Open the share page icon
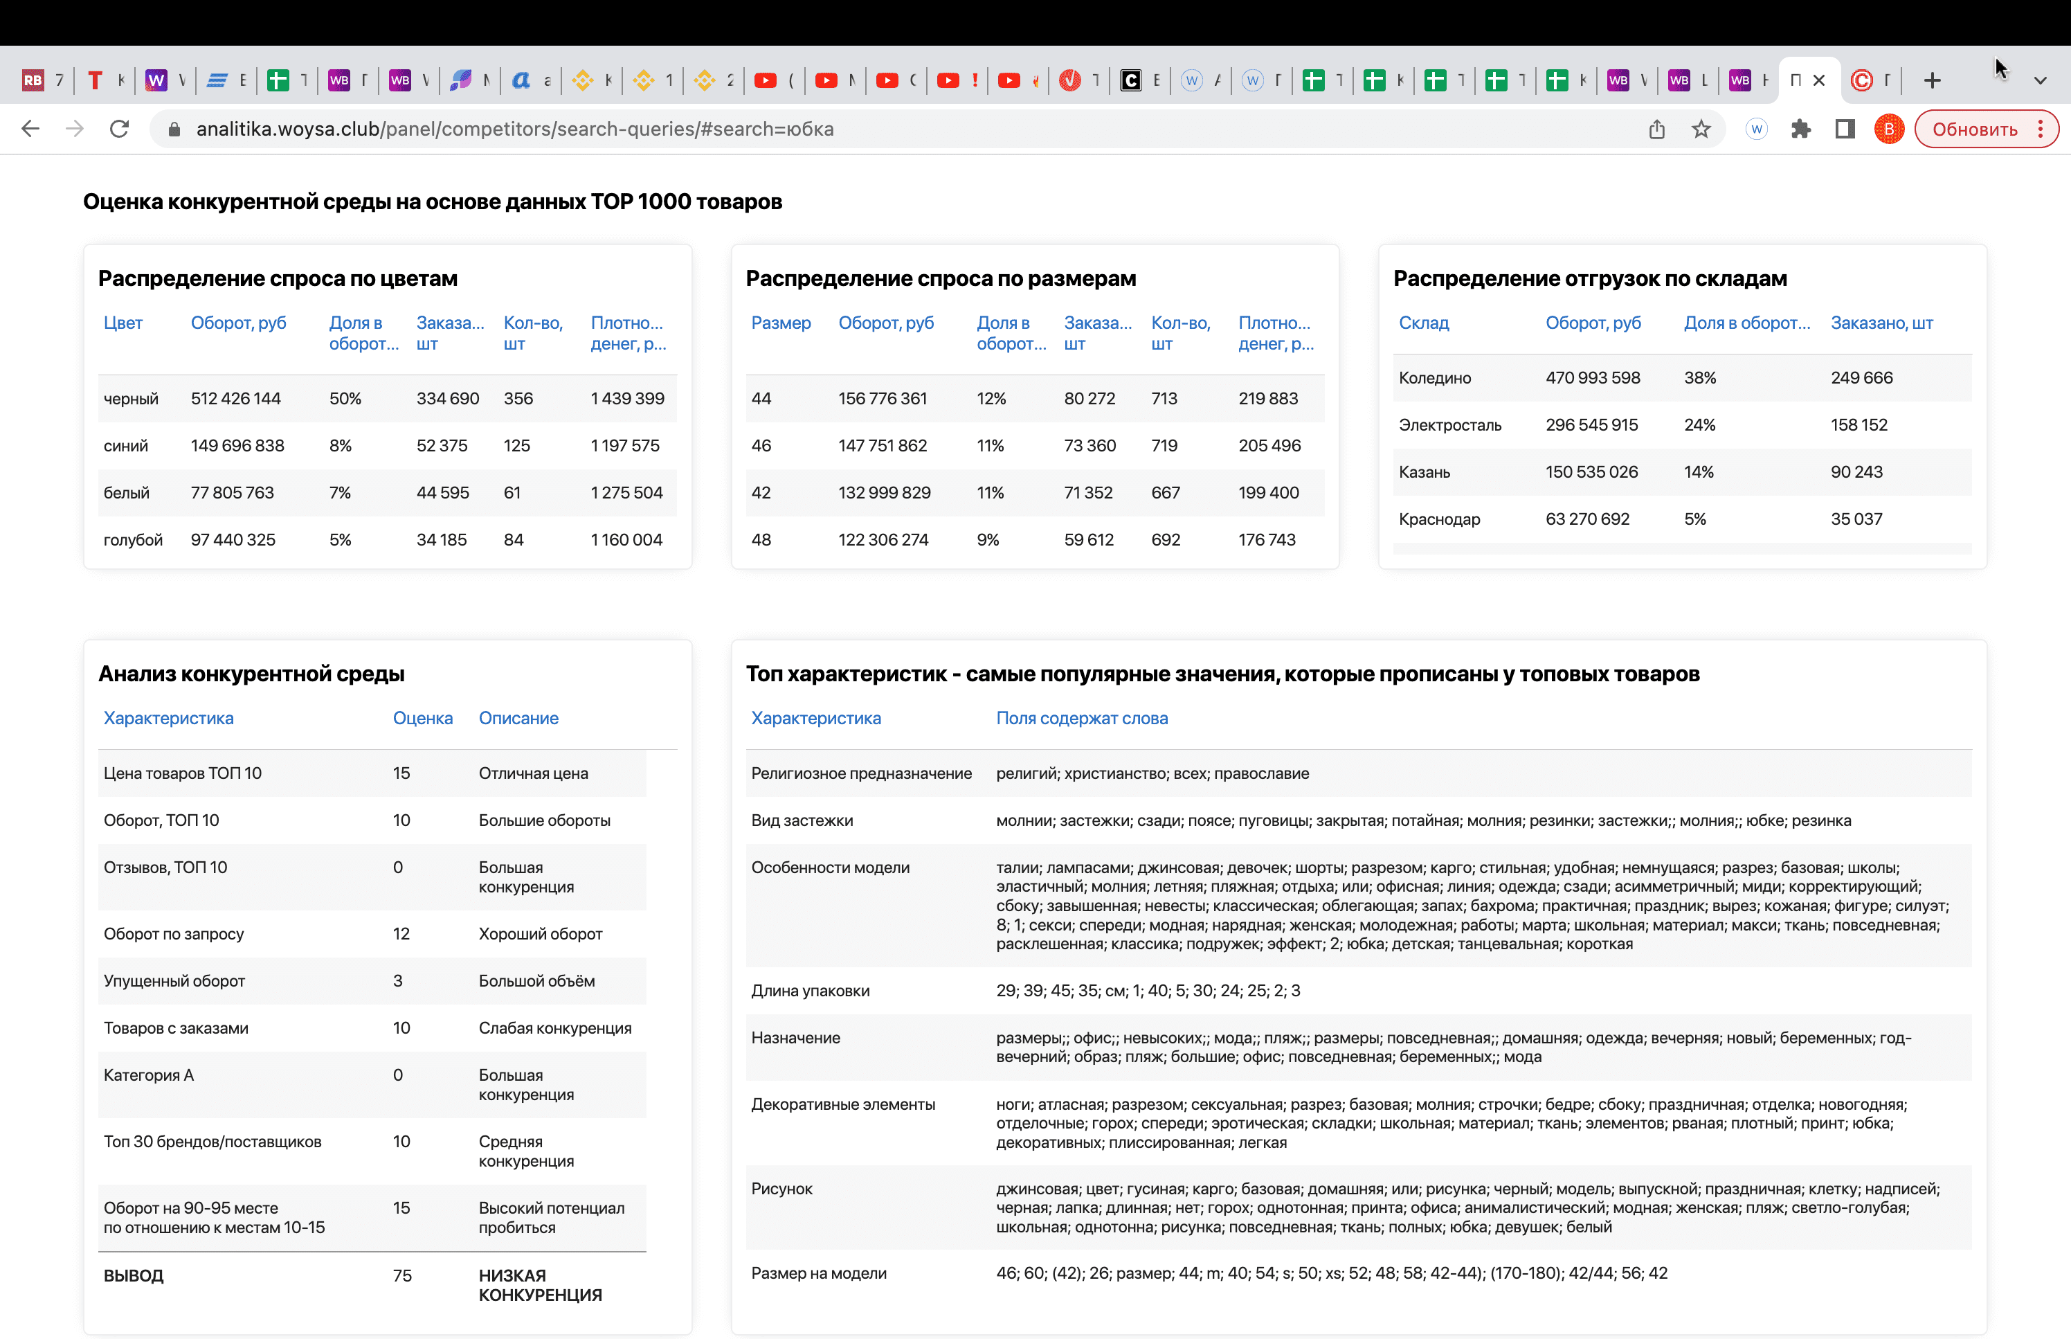The width and height of the screenshot is (2071, 1339). tap(1656, 129)
